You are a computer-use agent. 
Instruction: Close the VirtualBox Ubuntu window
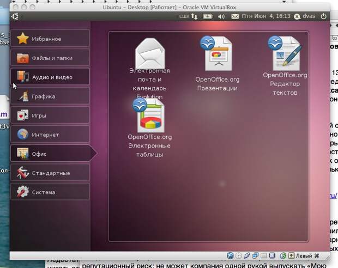point(15,7)
